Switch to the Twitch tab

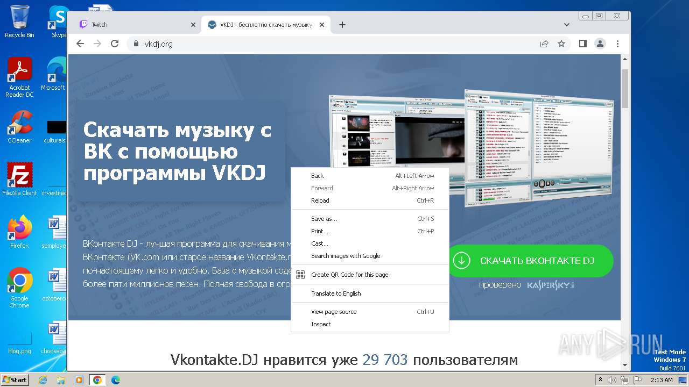click(x=135, y=25)
